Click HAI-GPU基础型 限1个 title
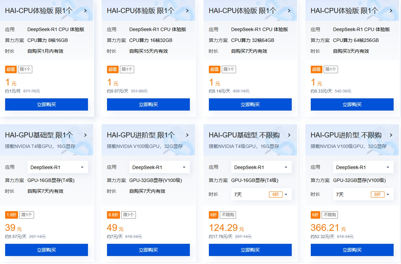 (x=39, y=135)
